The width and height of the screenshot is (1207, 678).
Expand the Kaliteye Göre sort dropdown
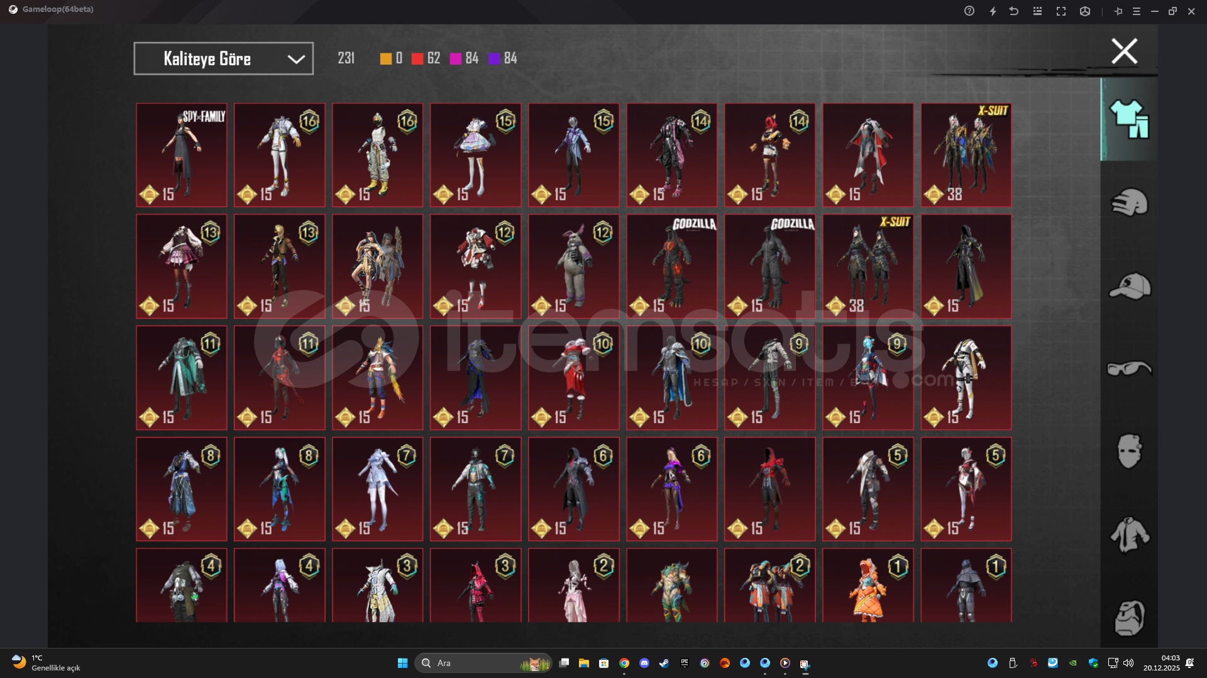(224, 58)
